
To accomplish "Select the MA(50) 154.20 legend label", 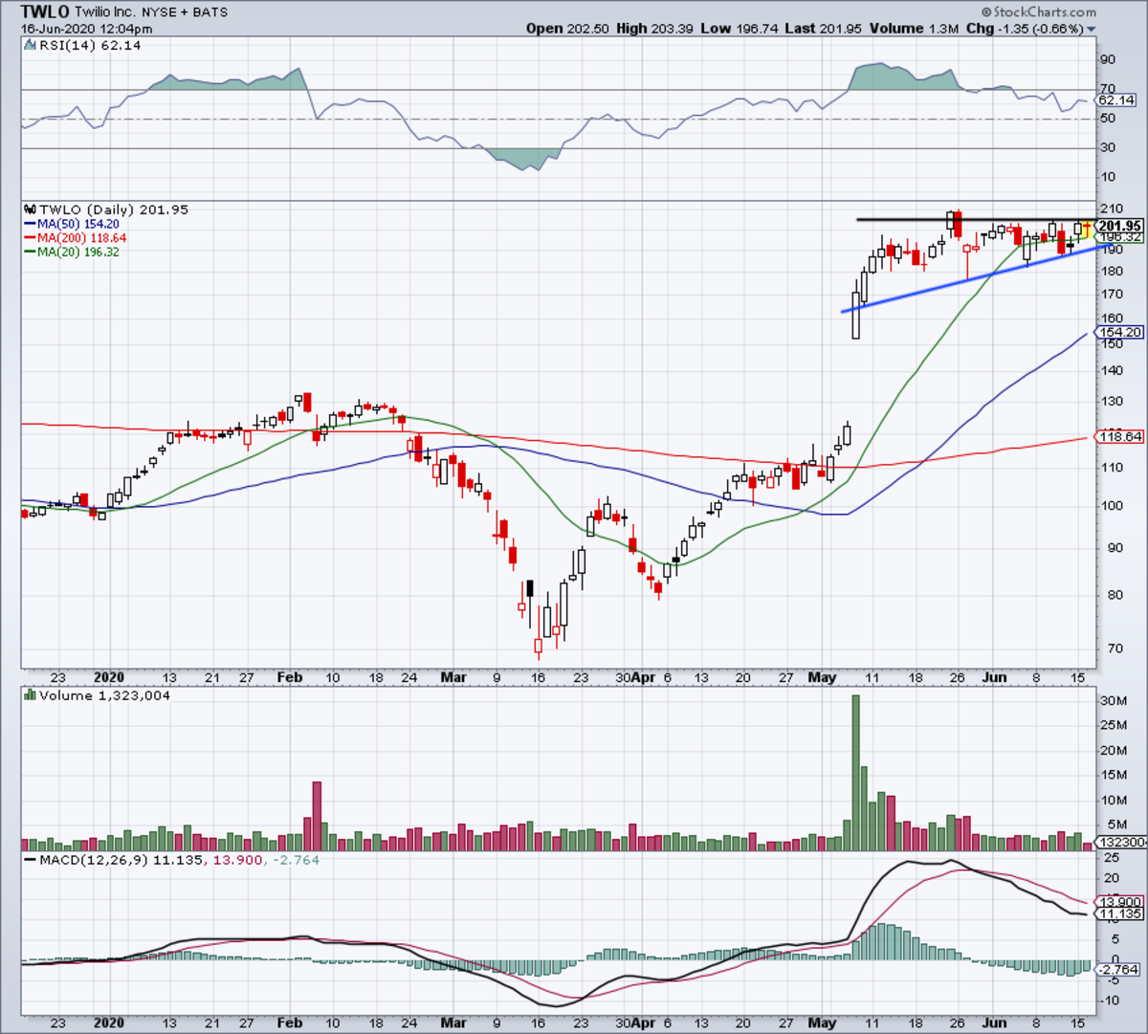I will [x=77, y=224].
